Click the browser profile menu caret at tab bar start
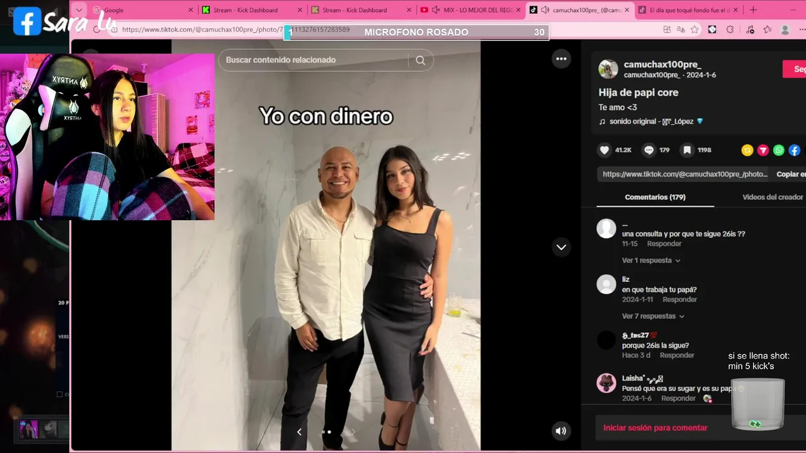 [79, 10]
